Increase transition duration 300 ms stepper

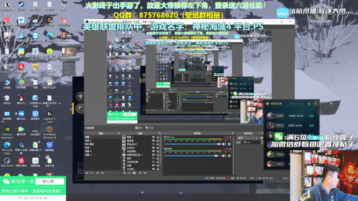(x=262, y=141)
